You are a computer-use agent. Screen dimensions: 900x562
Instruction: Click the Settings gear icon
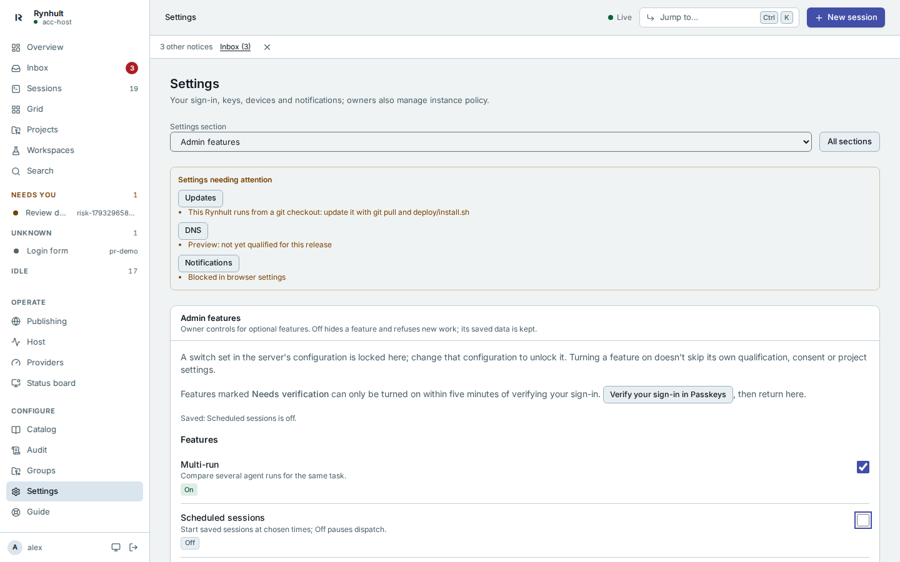click(x=16, y=491)
